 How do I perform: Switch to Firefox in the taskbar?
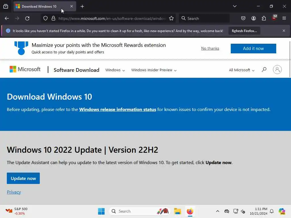[190, 211]
